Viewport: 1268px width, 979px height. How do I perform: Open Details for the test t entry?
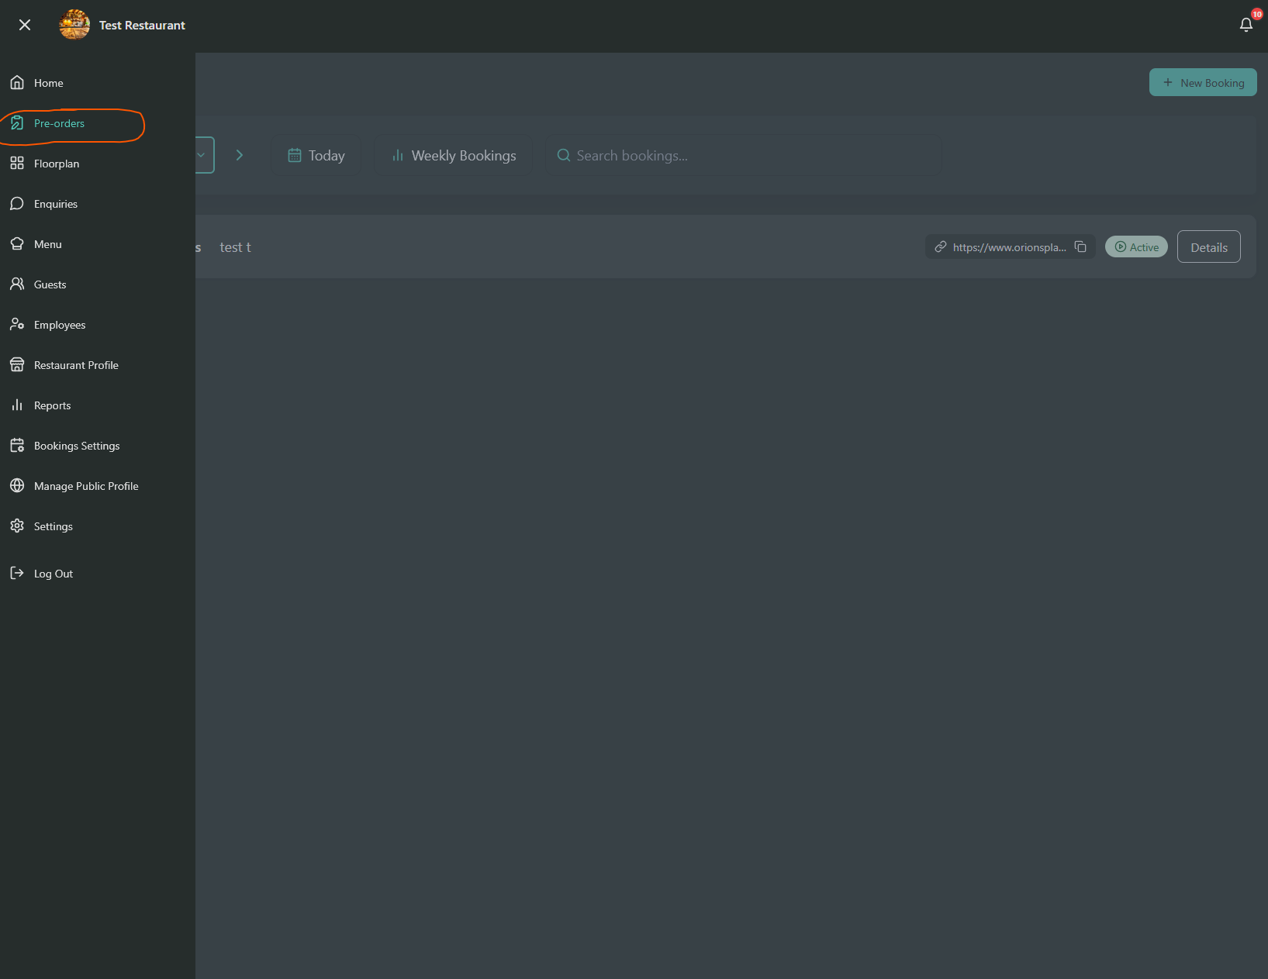pyautogui.click(x=1208, y=246)
